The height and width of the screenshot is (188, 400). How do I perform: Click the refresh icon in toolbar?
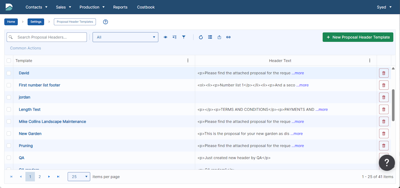click(x=201, y=37)
